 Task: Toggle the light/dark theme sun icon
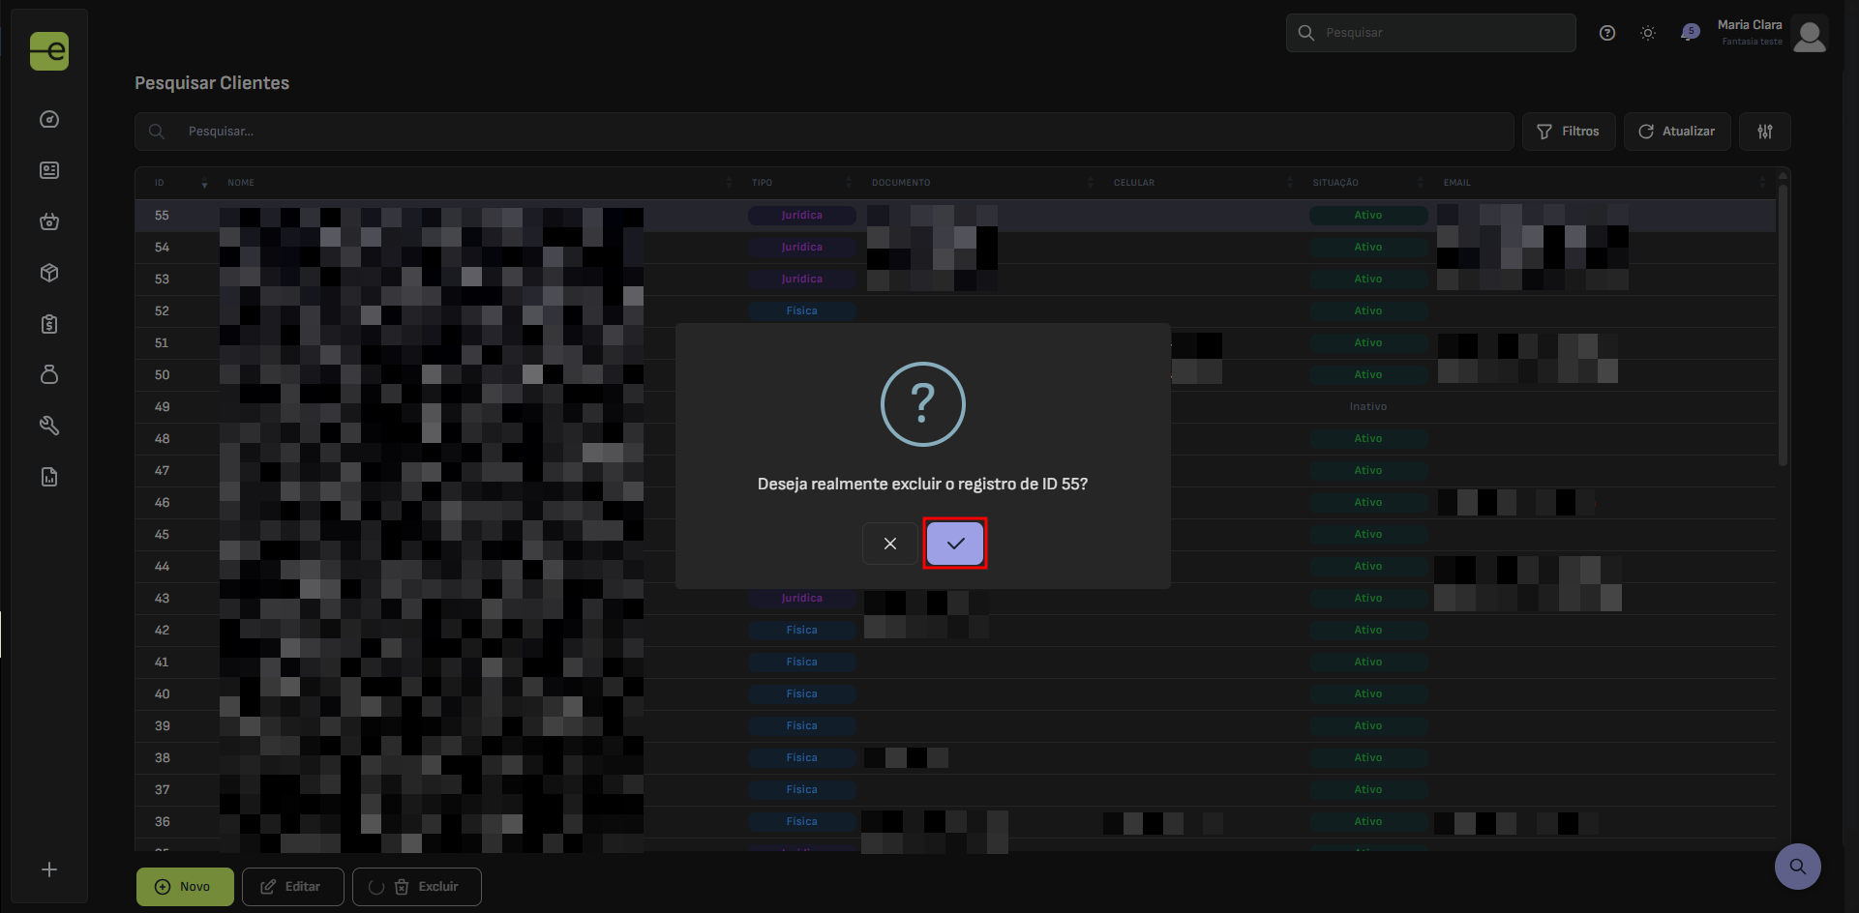pyautogui.click(x=1648, y=33)
